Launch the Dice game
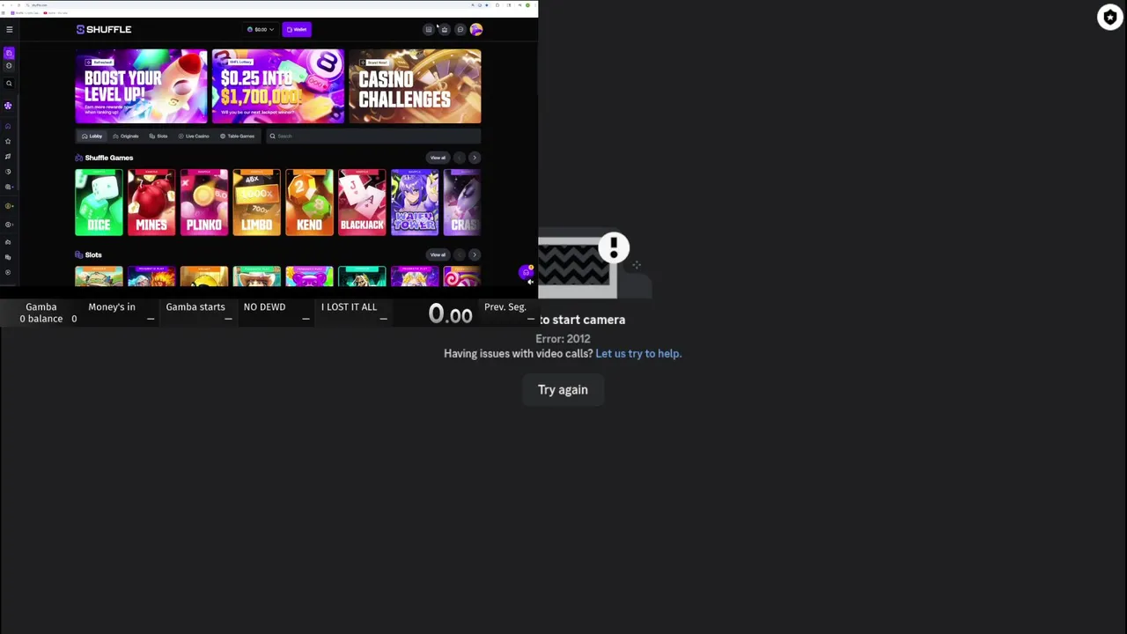This screenshot has height=634, width=1127. click(99, 203)
